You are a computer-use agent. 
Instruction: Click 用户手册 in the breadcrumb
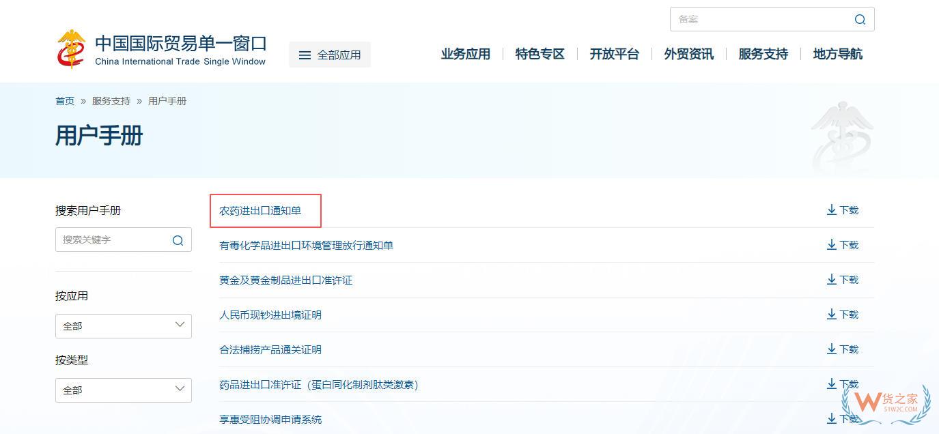[167, 101]
